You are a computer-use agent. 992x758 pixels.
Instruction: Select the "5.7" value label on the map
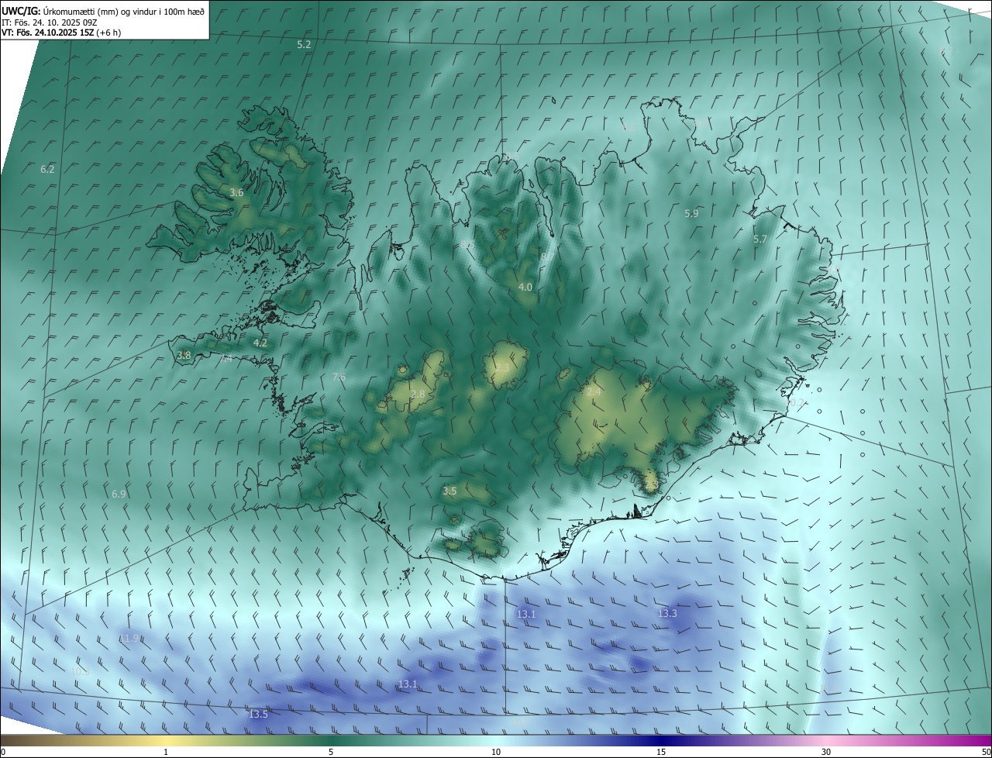point(759,239)
